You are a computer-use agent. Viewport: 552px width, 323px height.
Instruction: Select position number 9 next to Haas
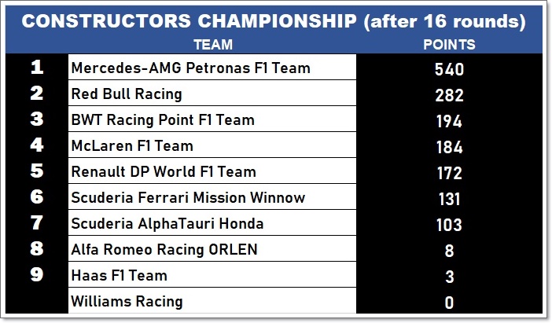pos(37,274)
